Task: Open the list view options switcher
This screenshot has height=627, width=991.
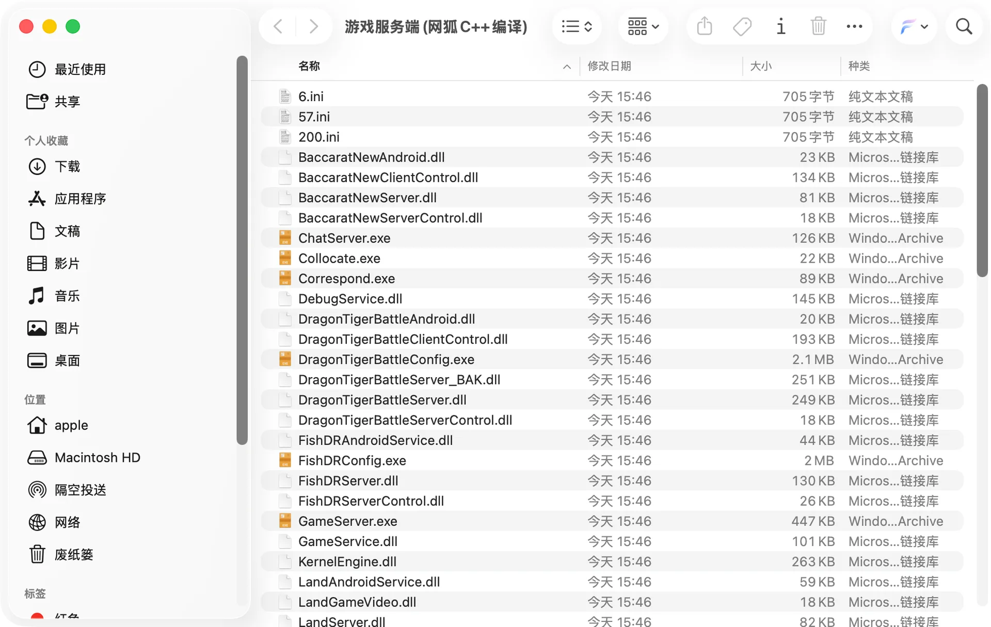Action: (577, 26)
